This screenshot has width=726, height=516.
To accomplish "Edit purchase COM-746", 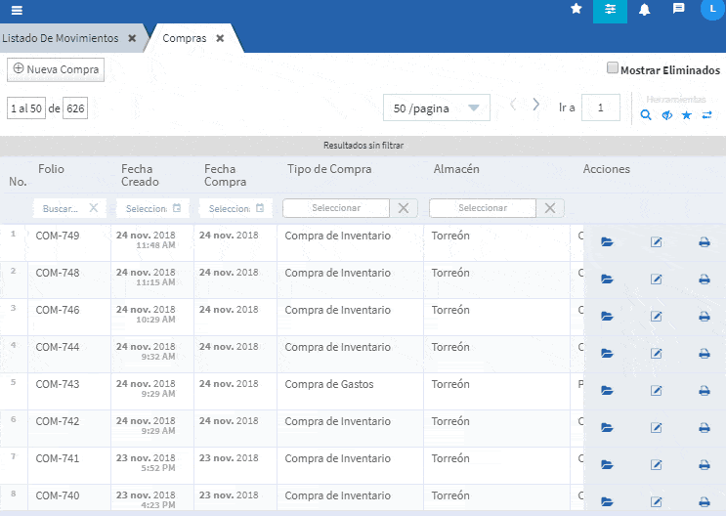I will (x=656, y=316).
